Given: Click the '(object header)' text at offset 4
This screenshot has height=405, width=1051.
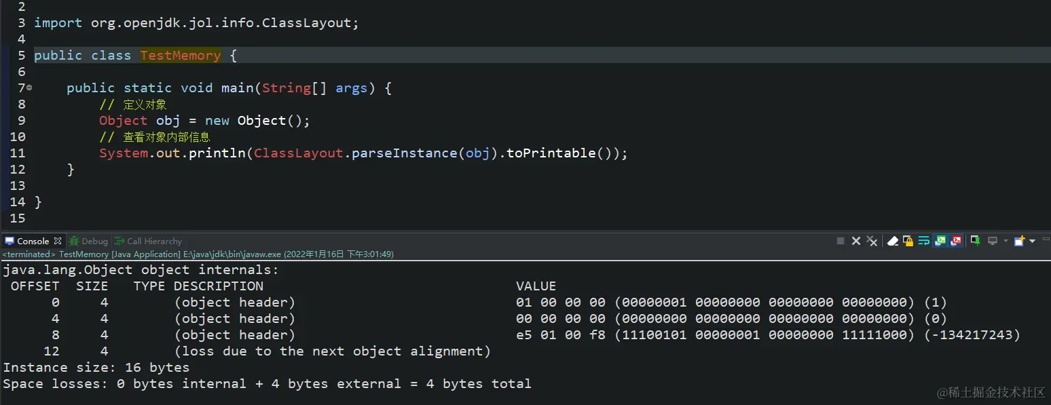Looking at the screenshot, I should pyautogui.click(x=235, y=319).
